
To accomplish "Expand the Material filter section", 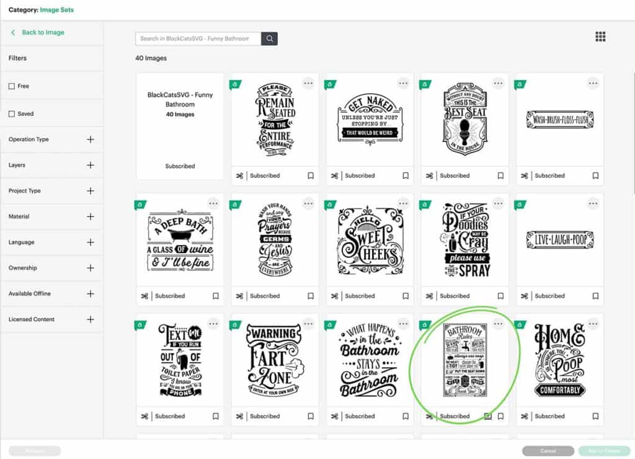I will tap(91, 216).
